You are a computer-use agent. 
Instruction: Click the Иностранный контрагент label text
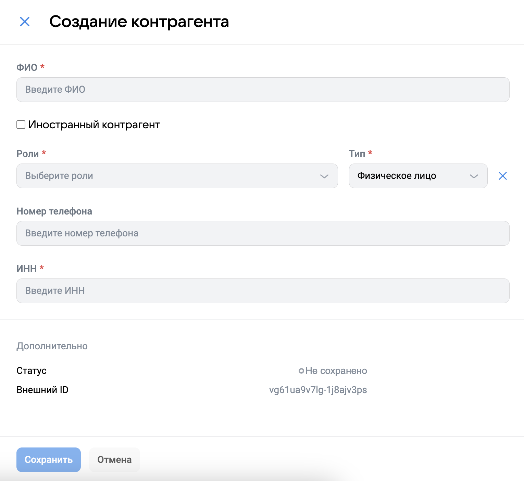94,125
